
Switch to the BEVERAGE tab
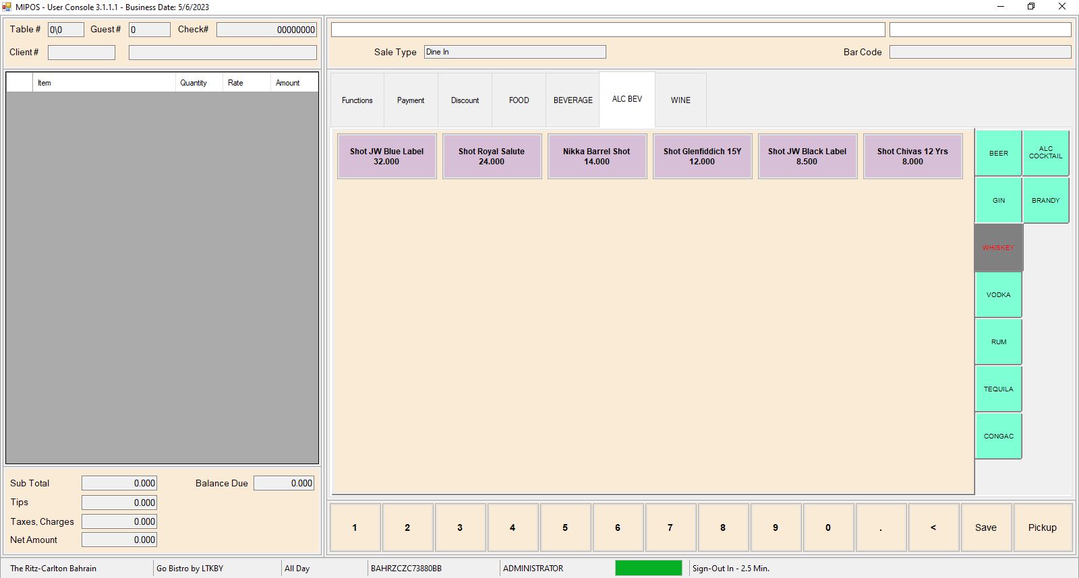[x=573, y=100]
